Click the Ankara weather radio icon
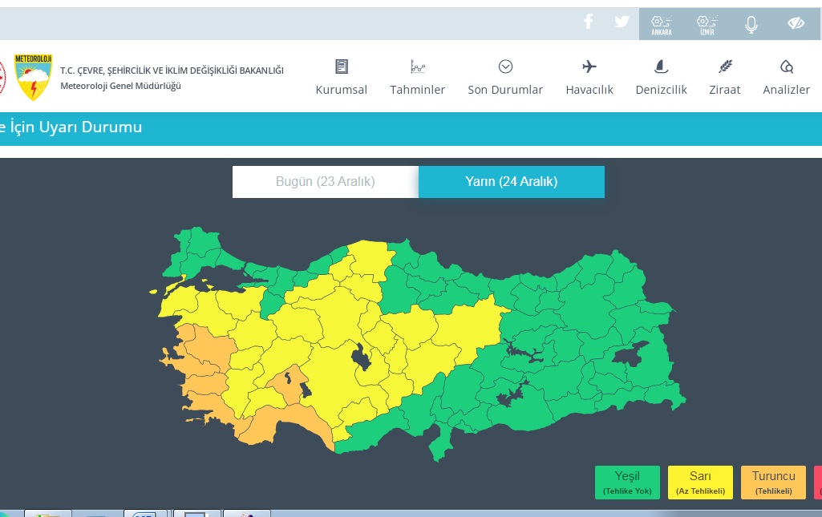The width and height of the screenshot is (822, 517). [x=662, y=24]
